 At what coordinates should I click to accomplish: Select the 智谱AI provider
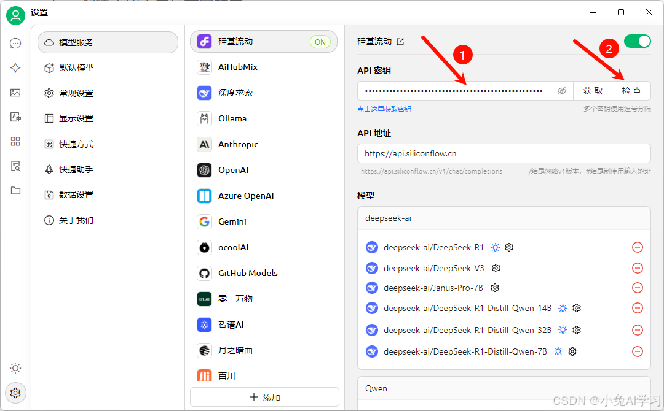(x=263, y=325)
